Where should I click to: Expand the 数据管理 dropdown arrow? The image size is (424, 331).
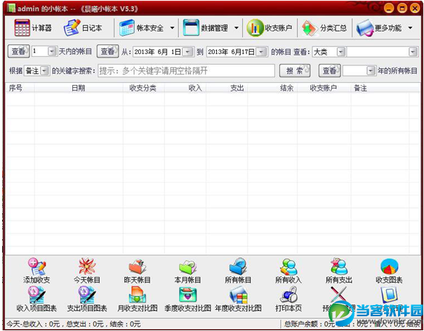coord(237,28)
